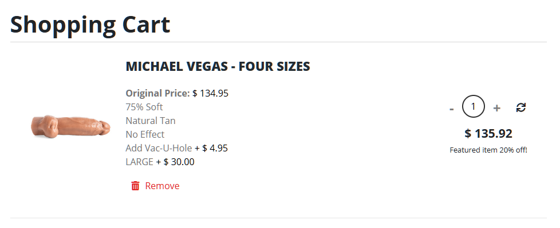Viewport: 560px width, 228px height.
Task: Click the $ 135.92 item total
Action: [488, 134]
